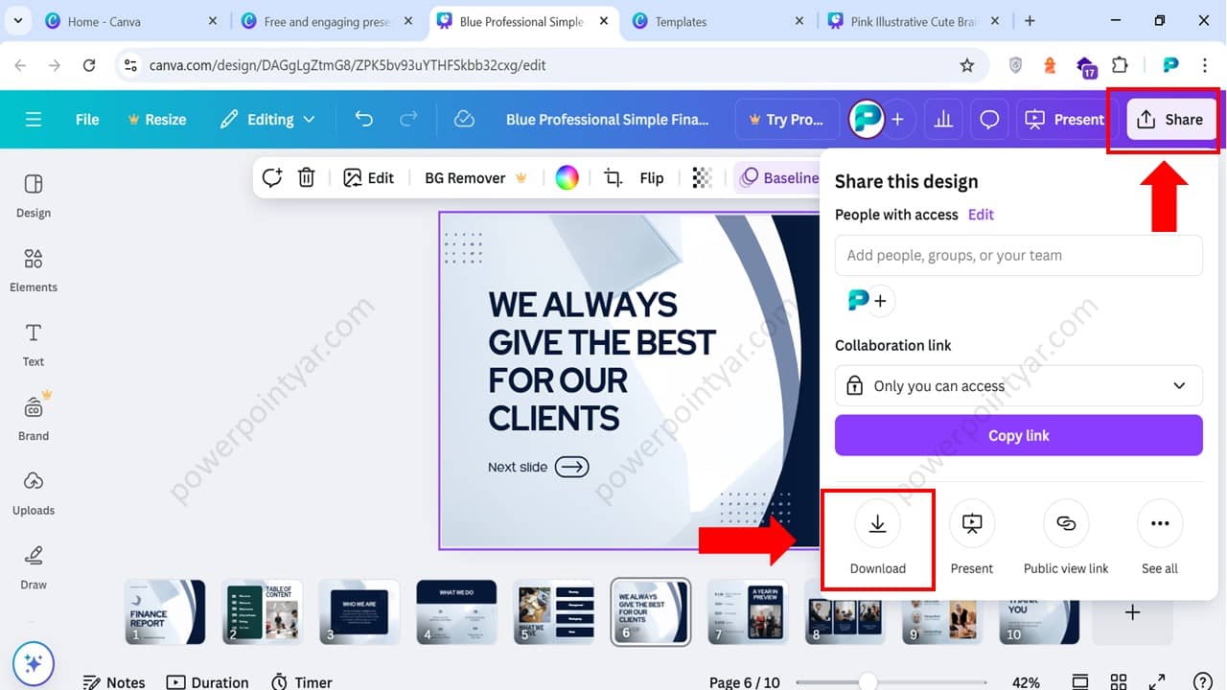Open the Resize menu
This screenshot has width=1227, height=690.
156,120
